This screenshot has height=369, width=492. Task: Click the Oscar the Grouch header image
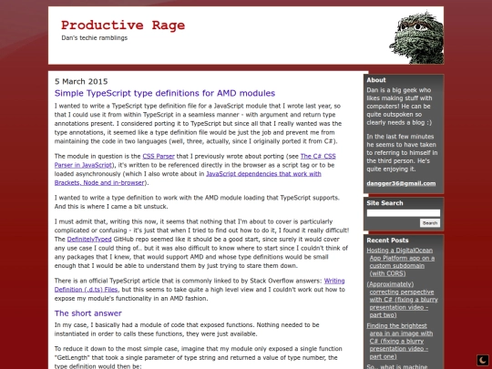pyautogui.click(x=416, y=37)
